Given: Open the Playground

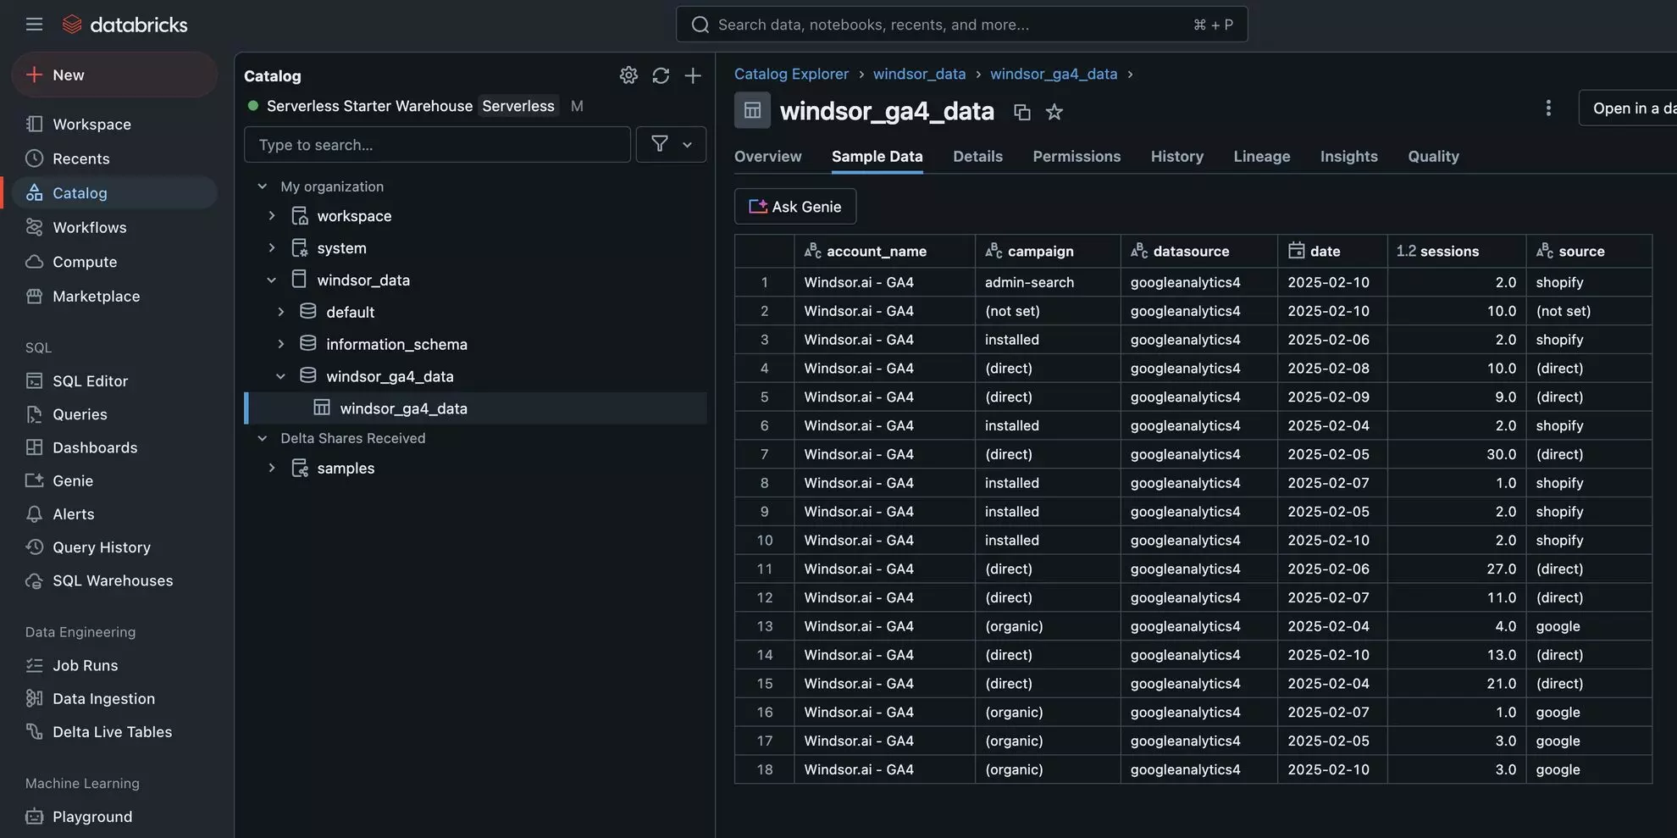Looking at the screenshot, I should point(114,817).
